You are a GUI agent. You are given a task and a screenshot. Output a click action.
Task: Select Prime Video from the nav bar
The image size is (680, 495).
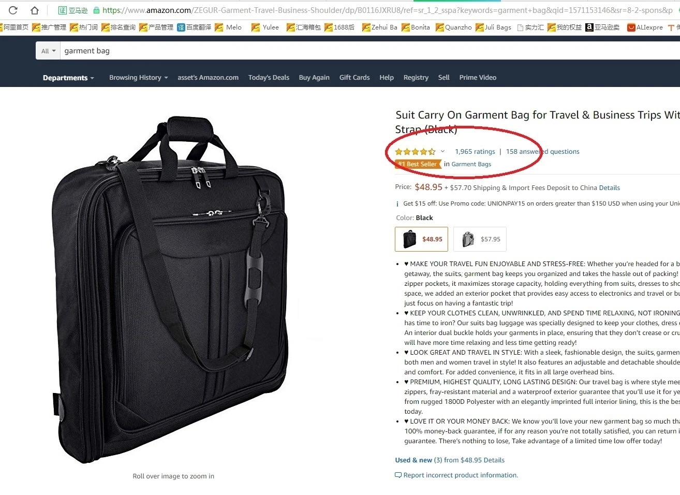pyautogui.click(x=478, y=77)
